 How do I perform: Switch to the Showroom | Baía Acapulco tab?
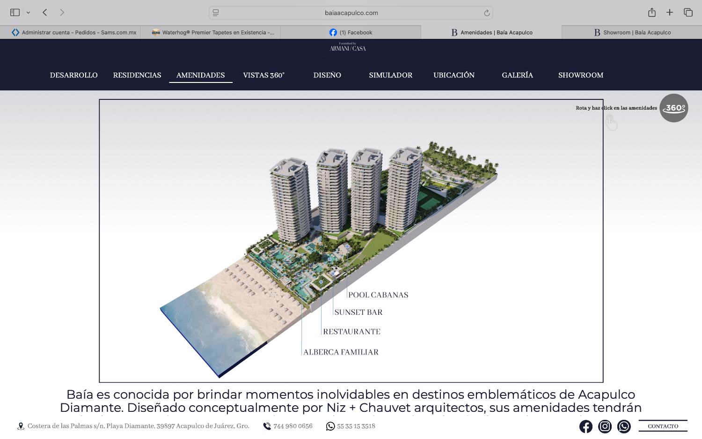(632, 32)
